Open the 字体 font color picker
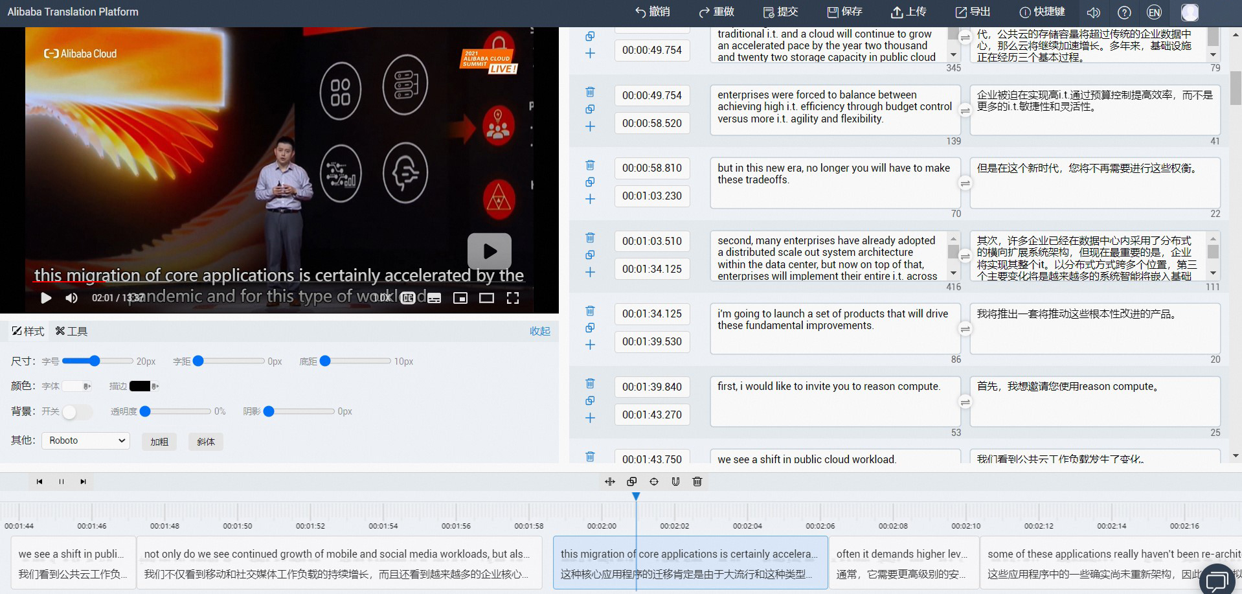1242x594 pixels. pyautogui.click(x=77, y=386)
